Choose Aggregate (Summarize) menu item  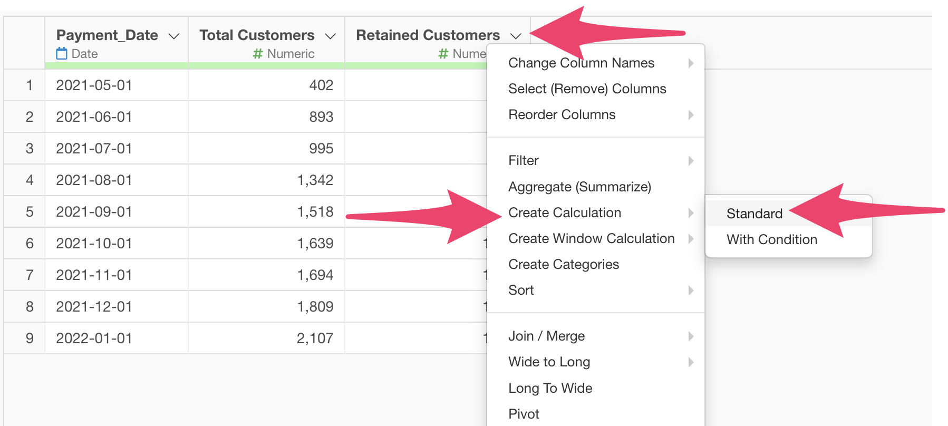(x=579, y=187)
